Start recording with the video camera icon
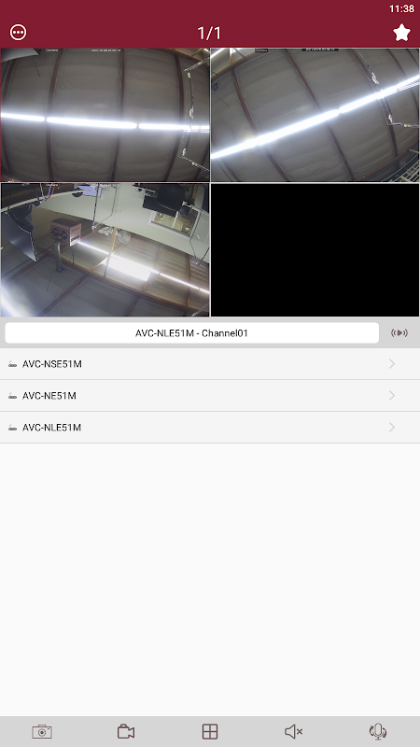 (126, 731)
